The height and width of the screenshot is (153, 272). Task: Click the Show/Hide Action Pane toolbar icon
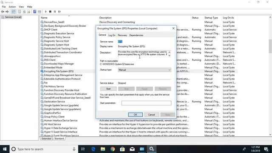point(40,11)
